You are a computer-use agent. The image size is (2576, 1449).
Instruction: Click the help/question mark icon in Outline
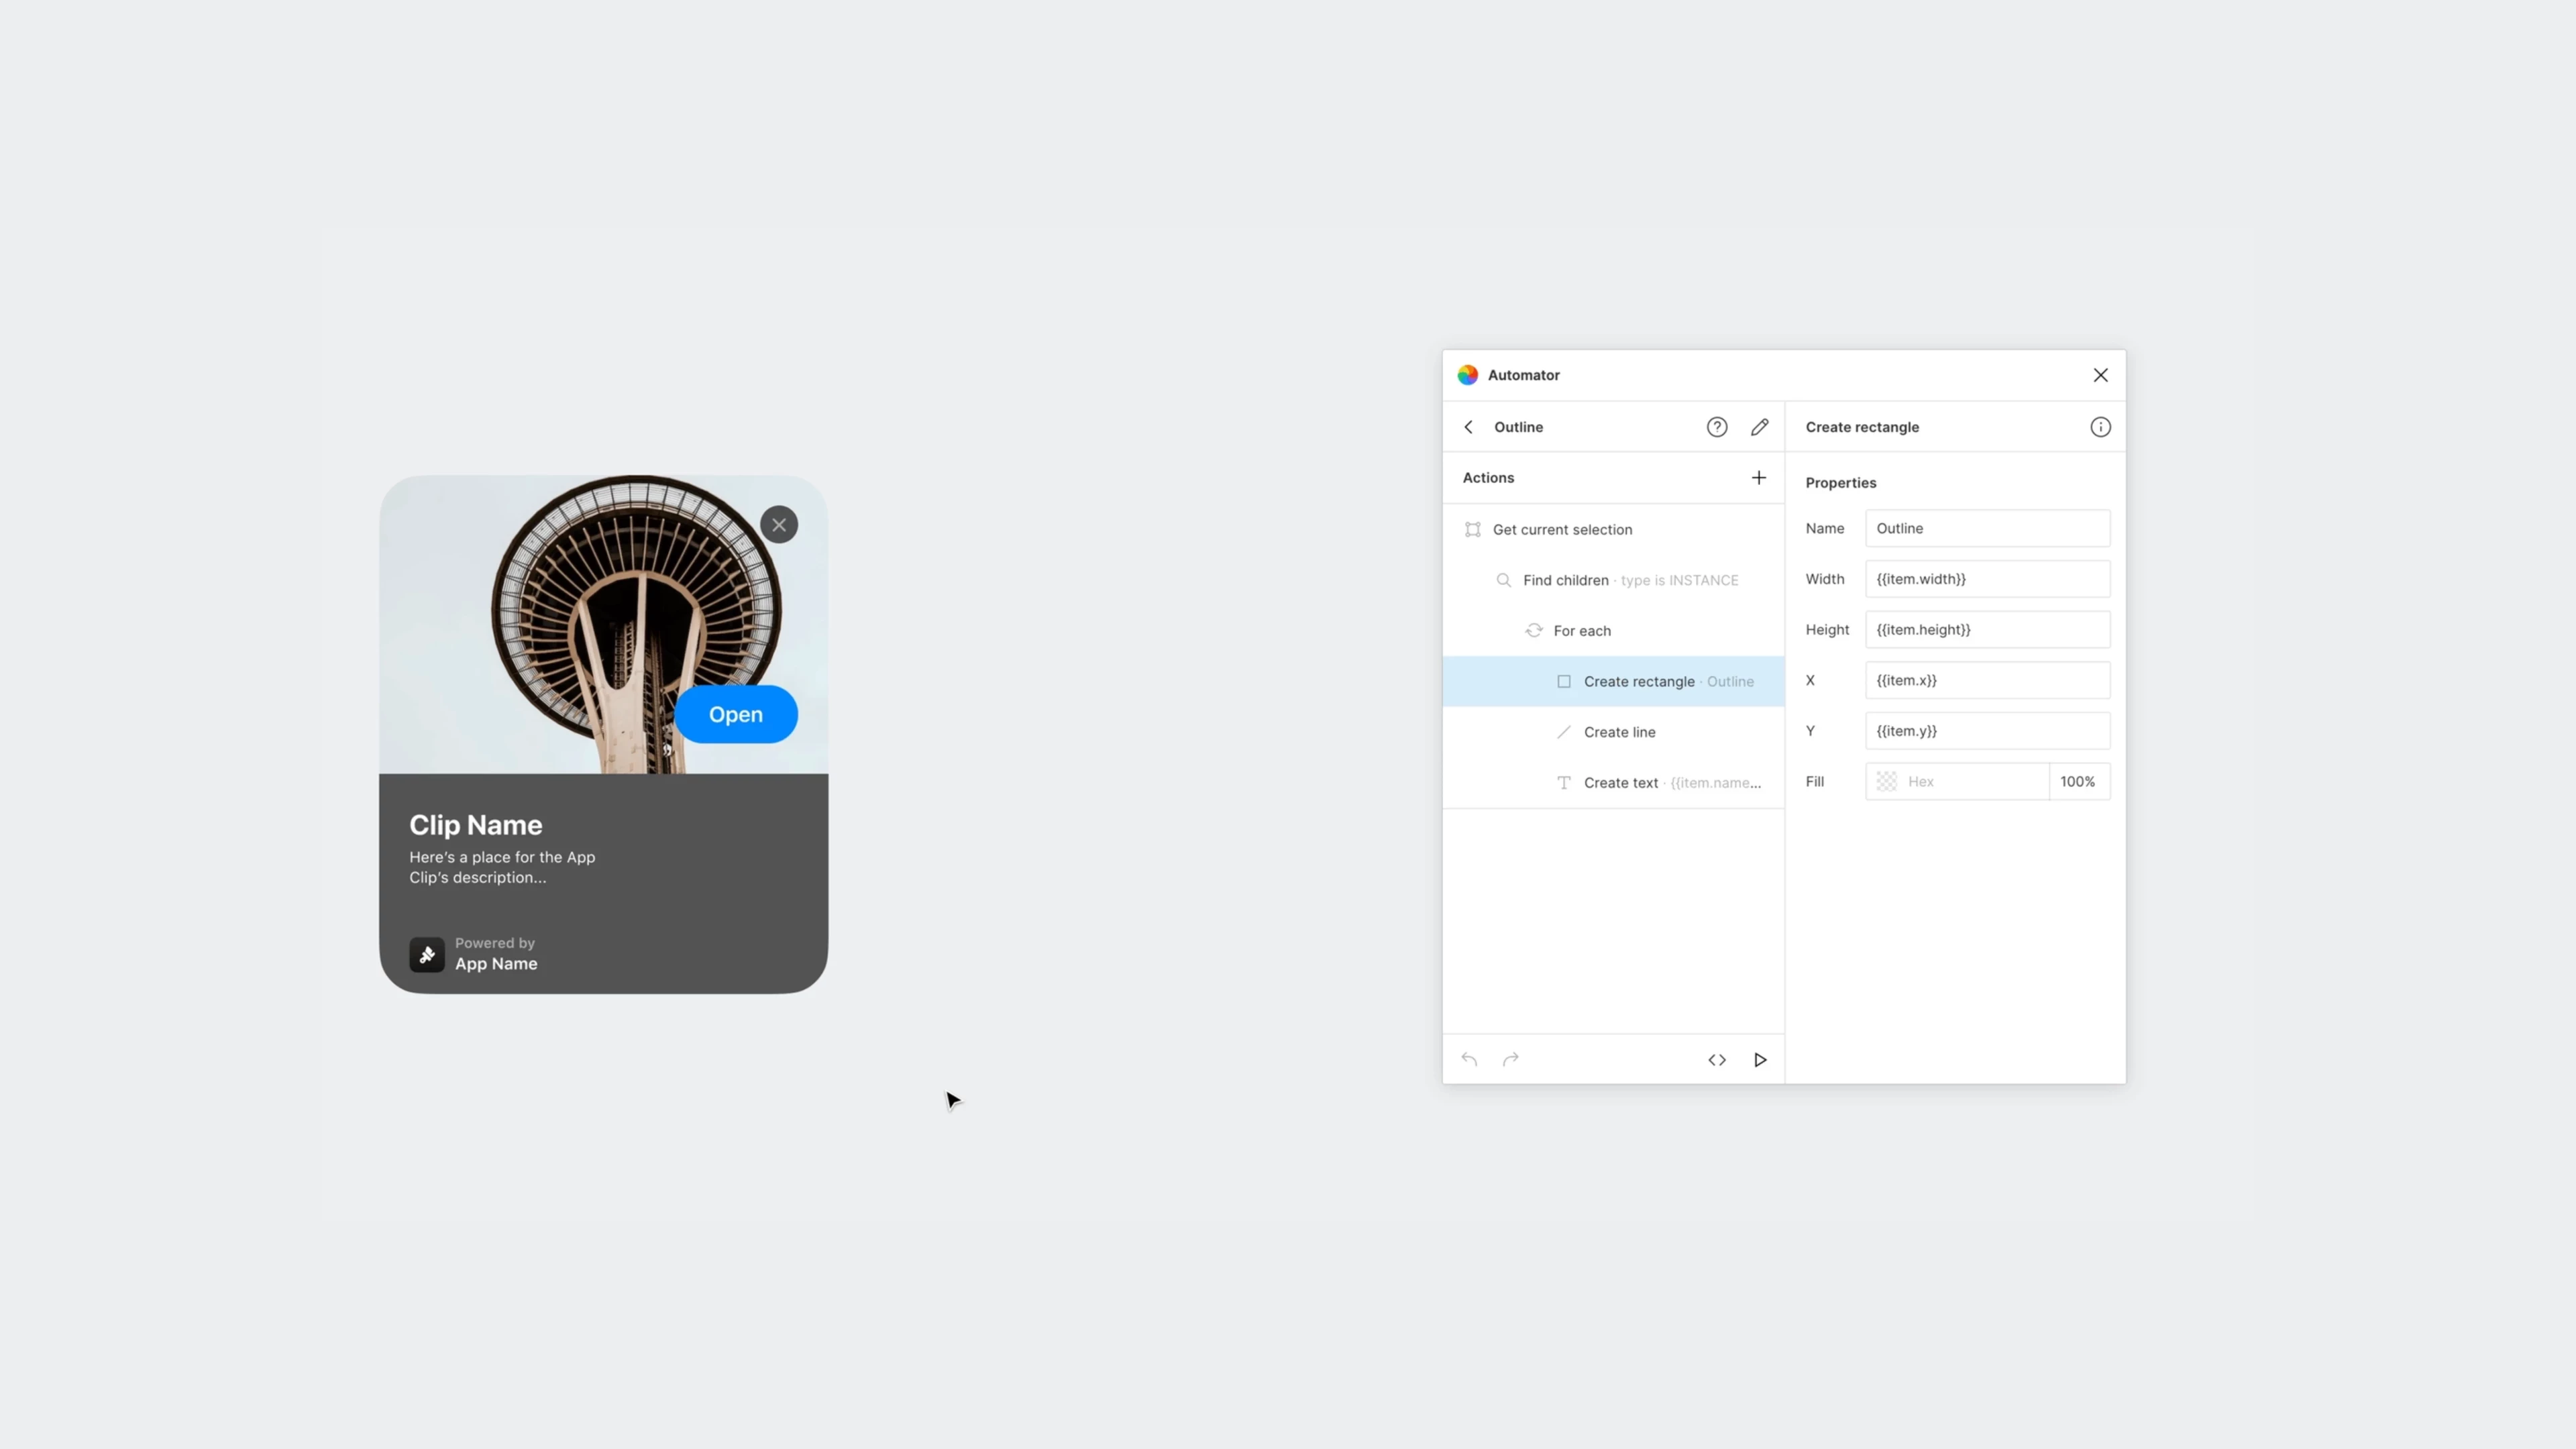tap(1716, 427)
